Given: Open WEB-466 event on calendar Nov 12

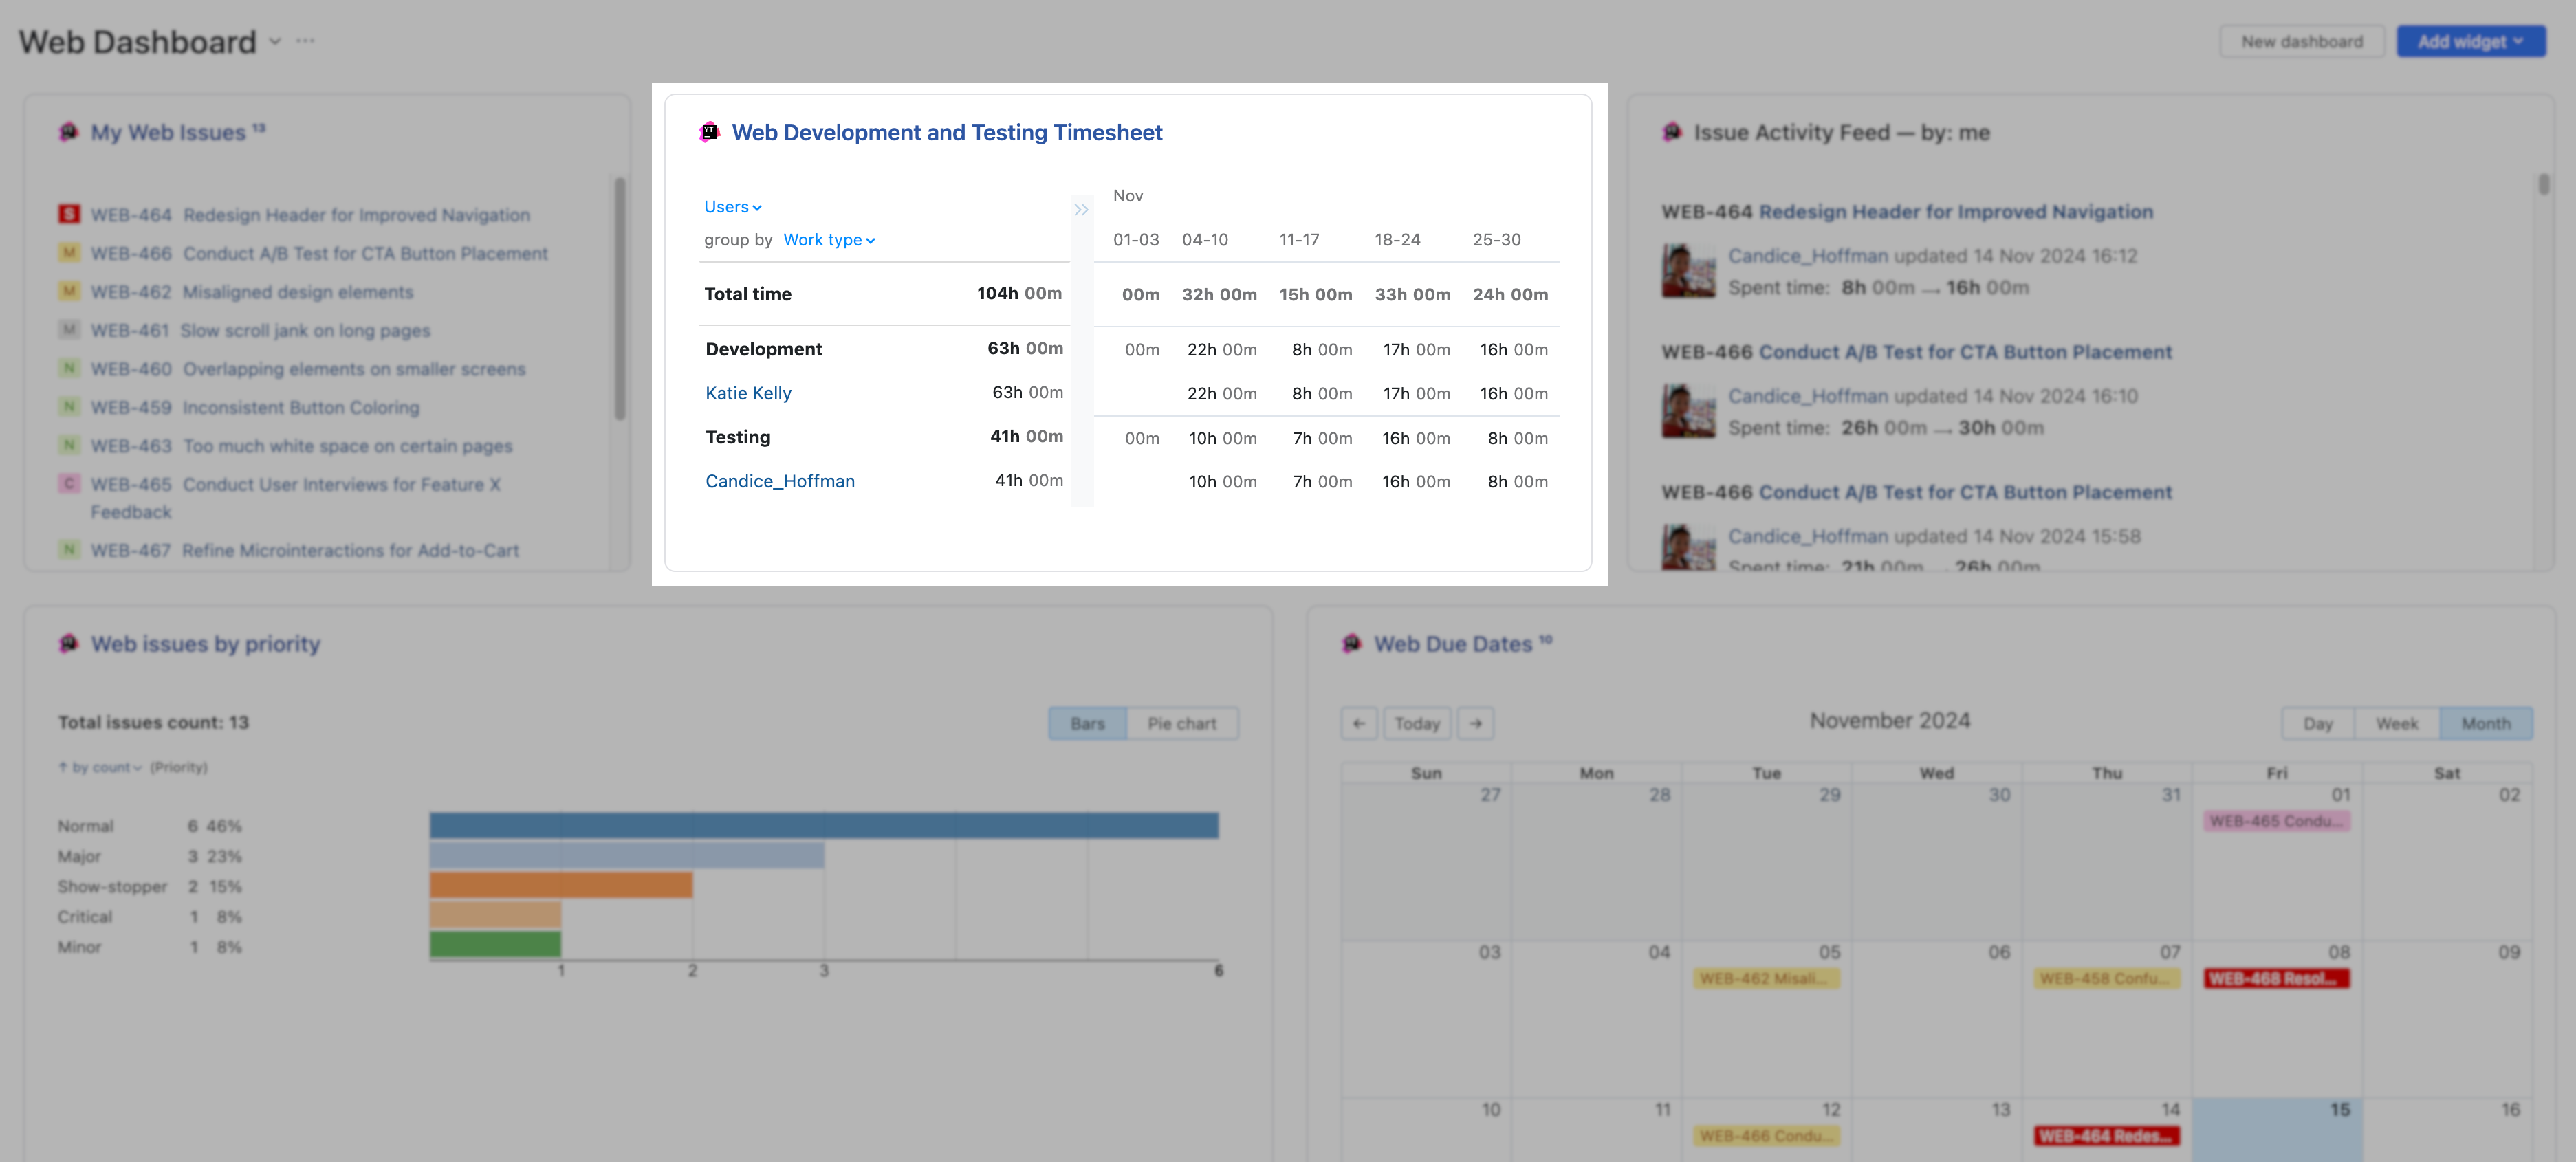Looking at the screenshot, I should [x=1766, y=1136].
